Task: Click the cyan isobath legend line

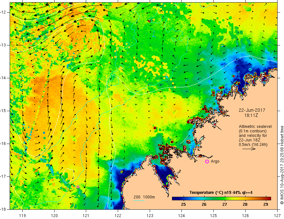Action: point(139,200)
